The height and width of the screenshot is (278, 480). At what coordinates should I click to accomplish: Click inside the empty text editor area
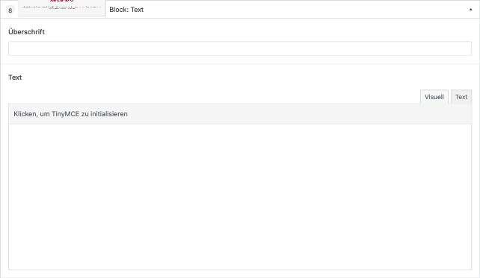pyautogui.click(x=240, y=197)
